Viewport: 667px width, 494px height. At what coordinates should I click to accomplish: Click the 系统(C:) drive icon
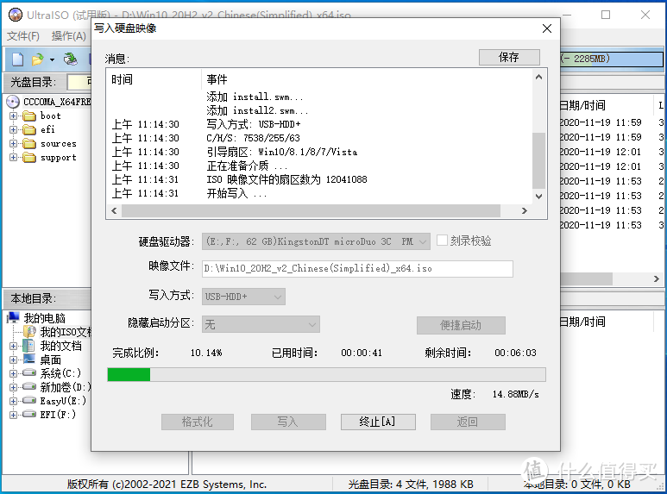[29, 372]
